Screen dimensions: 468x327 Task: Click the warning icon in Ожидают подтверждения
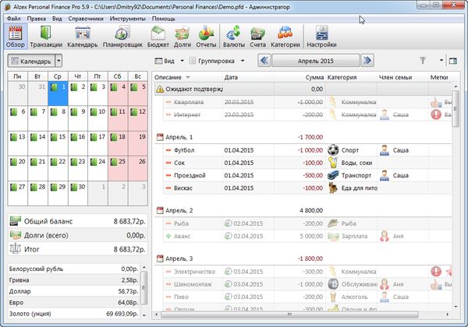coord(160,89)
